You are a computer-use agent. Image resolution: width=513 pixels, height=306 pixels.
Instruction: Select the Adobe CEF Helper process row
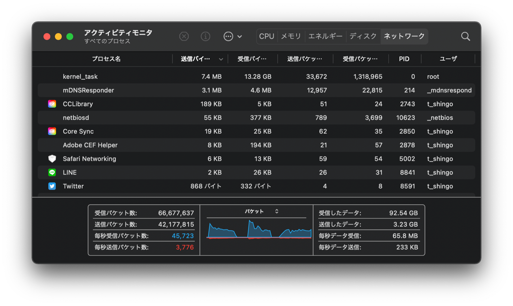coord(256,145)
